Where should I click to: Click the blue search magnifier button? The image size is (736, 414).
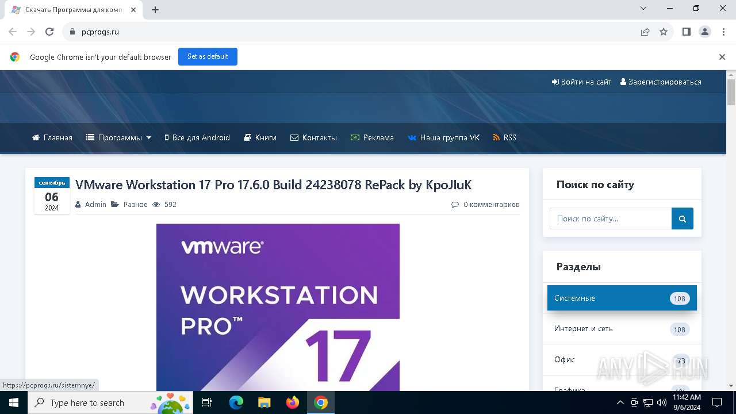click(x=683, y=218)
